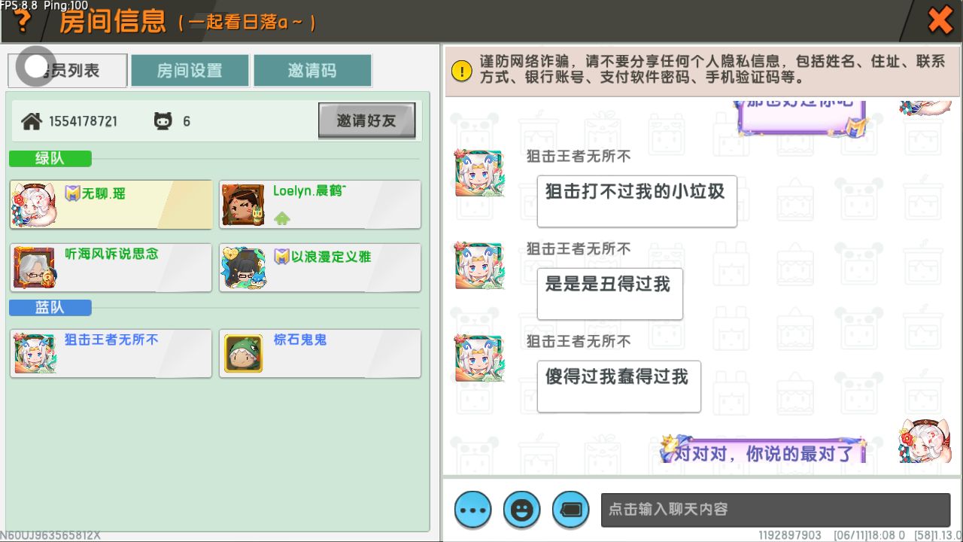Viewport: 963px width, 542px height.
Task: Click the yellow warning exclamation icon
Action: (x=461, y=71)
